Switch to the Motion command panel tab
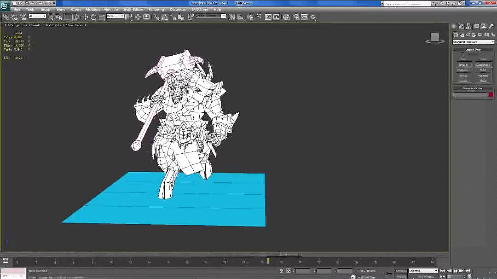 (476, 26)
